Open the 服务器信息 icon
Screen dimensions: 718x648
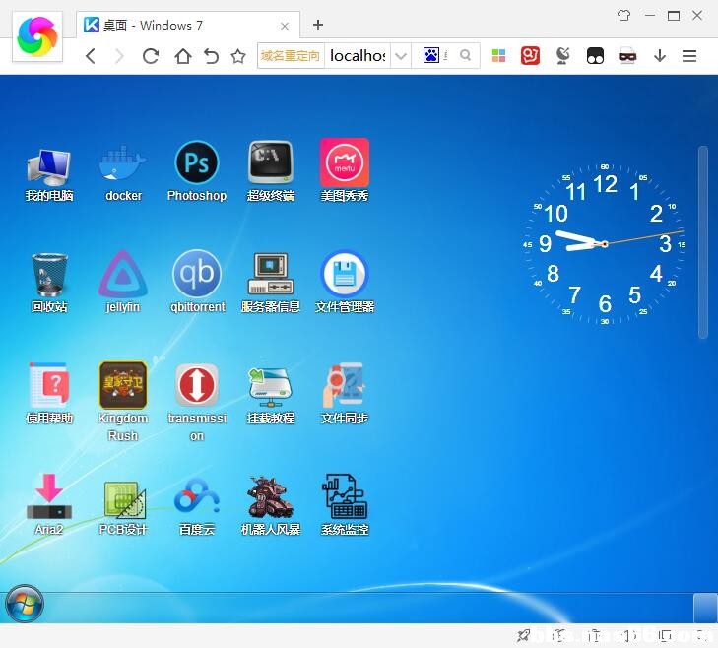click(x=271, y=283)
